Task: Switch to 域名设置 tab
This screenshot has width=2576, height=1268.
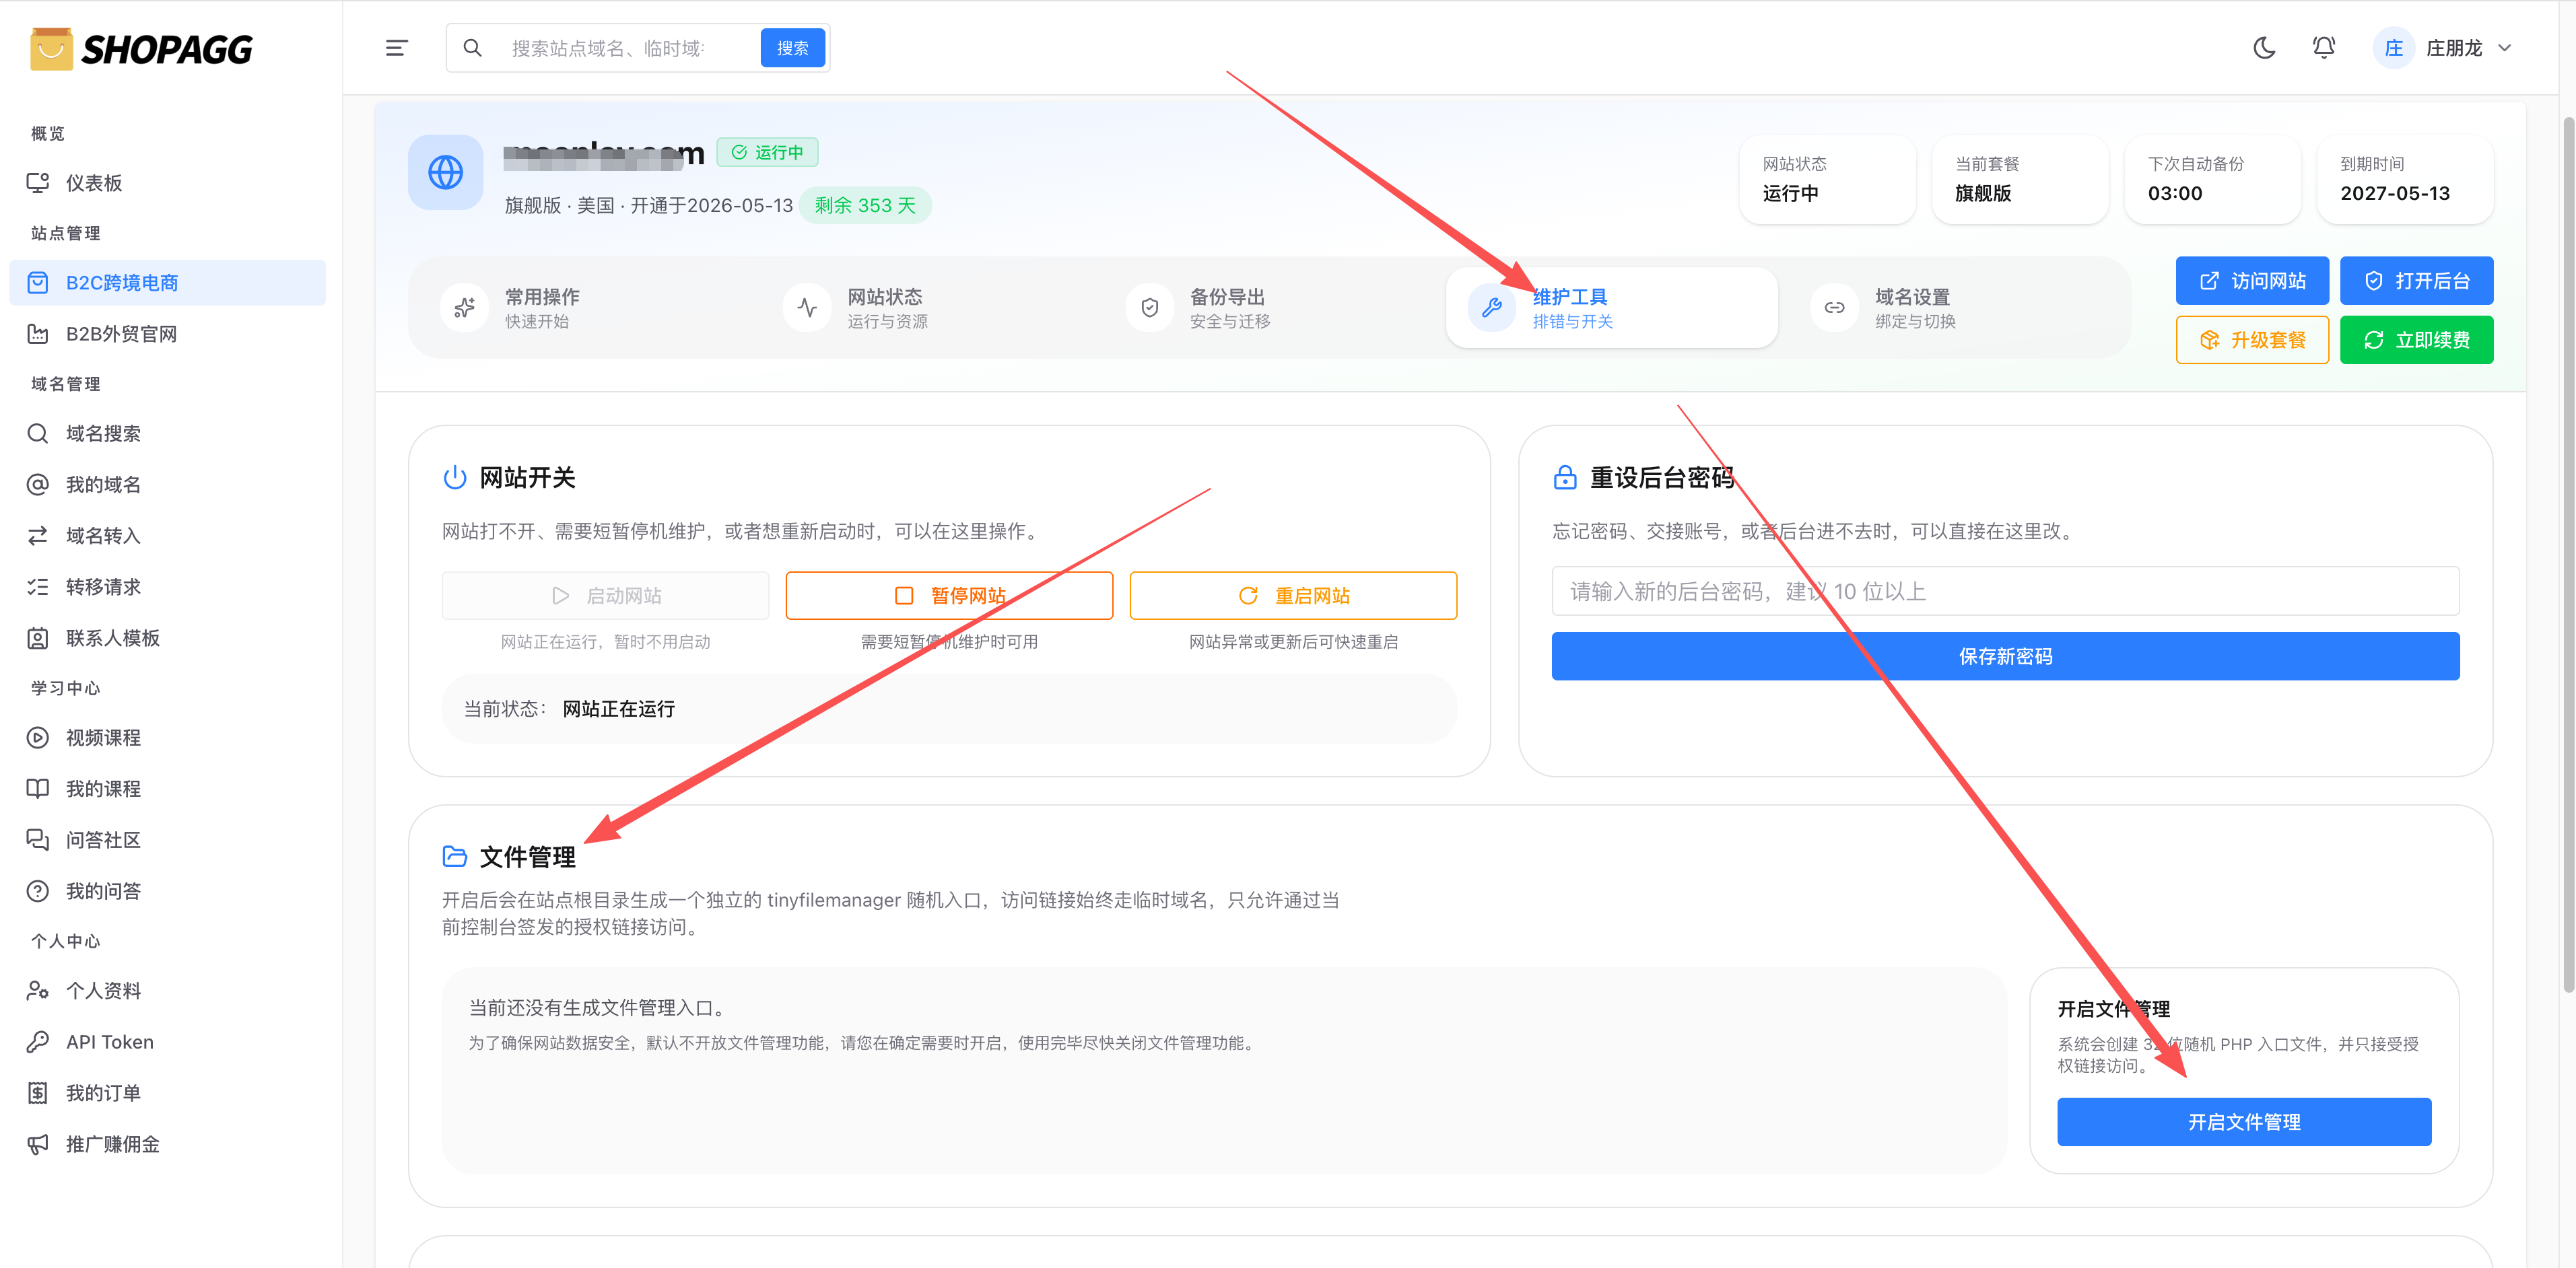Action: 1954,308
